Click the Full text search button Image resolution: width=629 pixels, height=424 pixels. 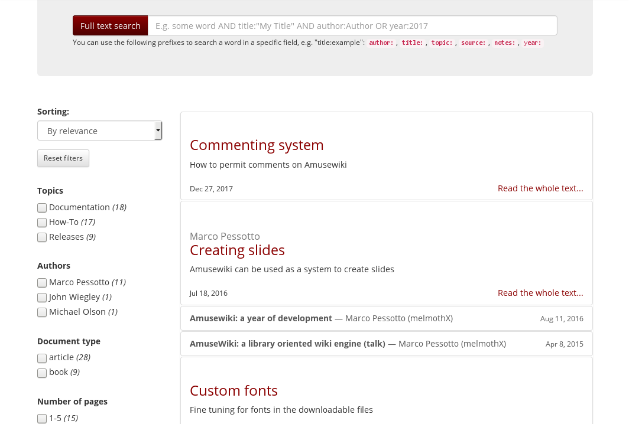pos(111,25)
